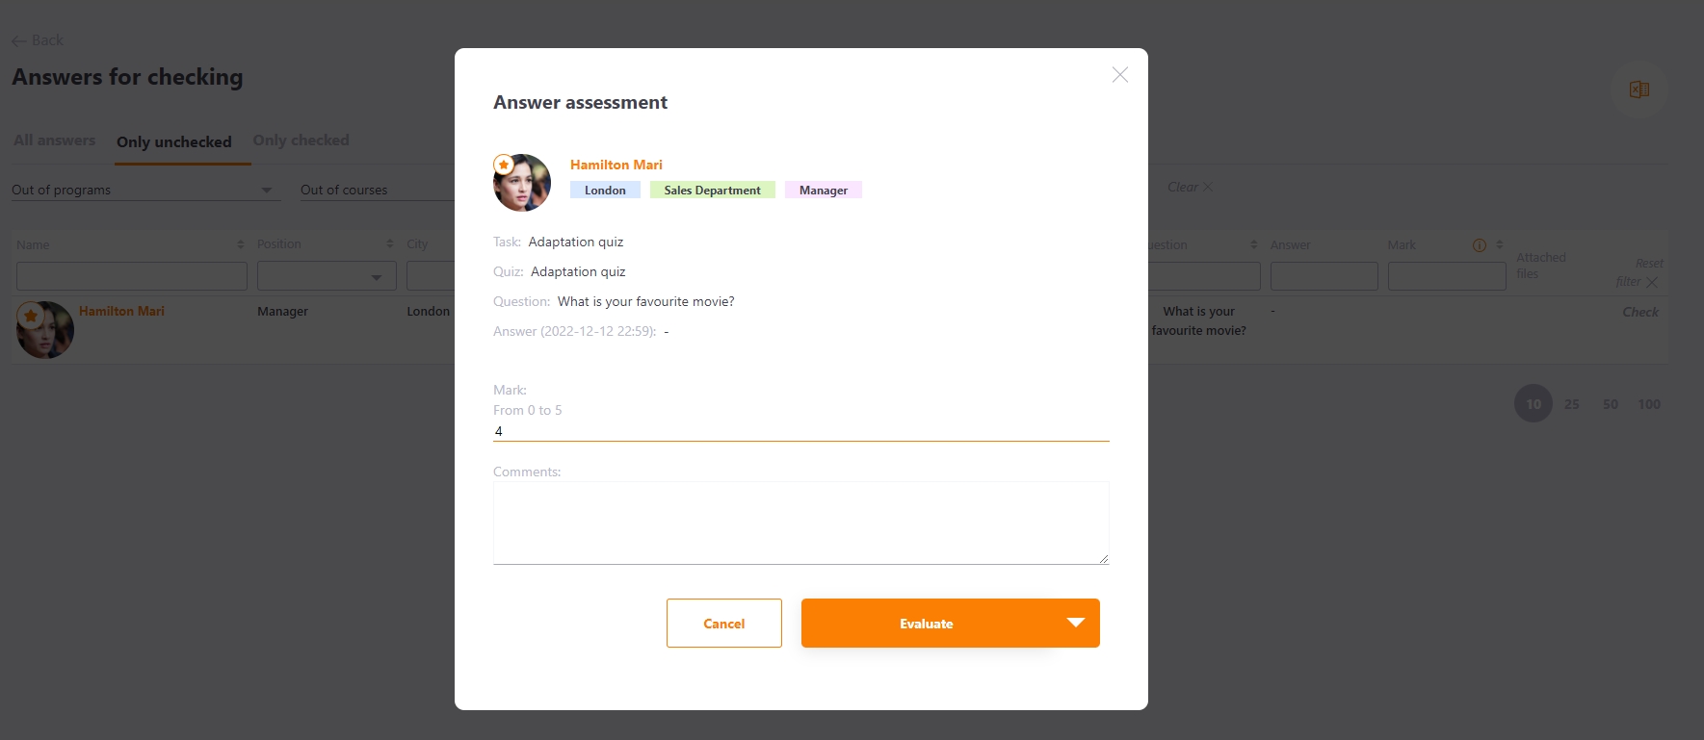
Task: Select the Sales Department tag
Action: pyautogui.click(x=712, y=191)
